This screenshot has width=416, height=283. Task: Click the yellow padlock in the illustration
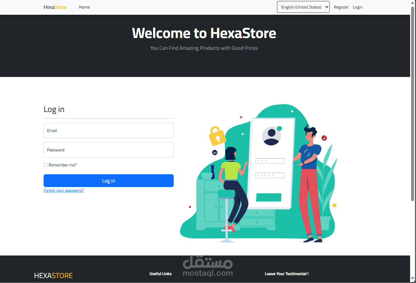click(x=217, y=136)
